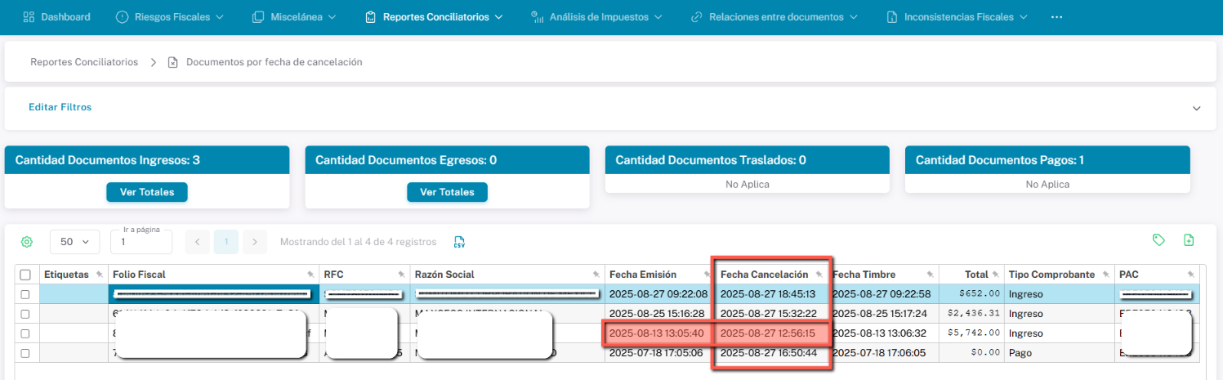Open the Análisis de Impuestos menu

(x=596, y=17)
